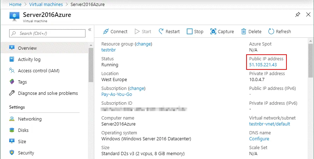This screenshot has height=159, width=314.
Task: Click the Refresh button label
Action: tap(283, 32)
